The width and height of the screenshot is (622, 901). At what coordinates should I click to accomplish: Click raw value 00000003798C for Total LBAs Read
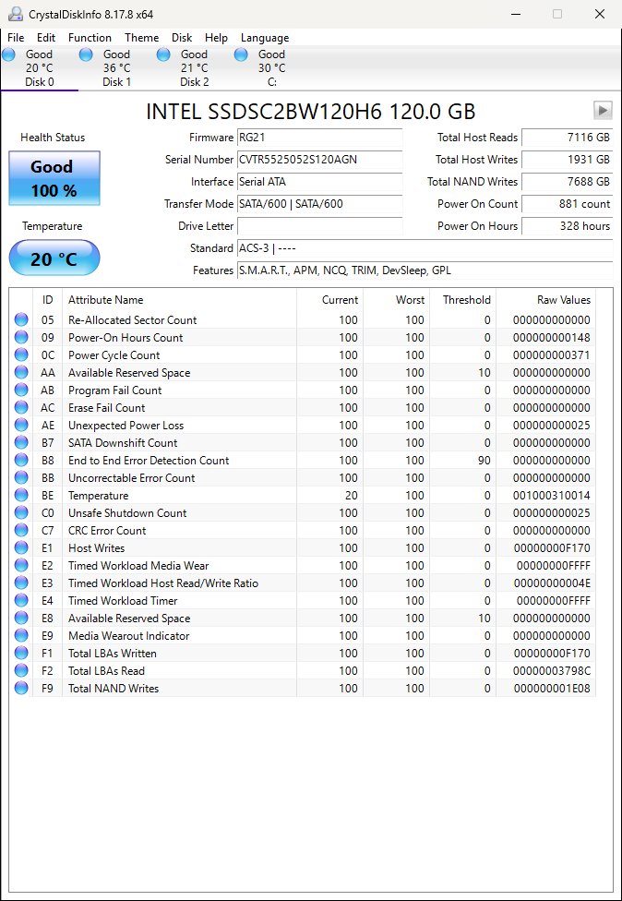pos(551,670)
